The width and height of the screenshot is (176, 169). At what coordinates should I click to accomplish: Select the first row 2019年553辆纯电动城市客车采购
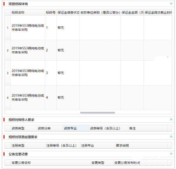tap(28, 28)
